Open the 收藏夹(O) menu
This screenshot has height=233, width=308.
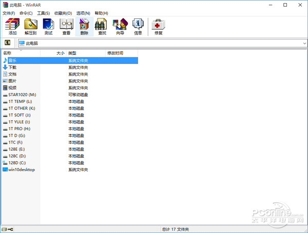click(63, 13)
